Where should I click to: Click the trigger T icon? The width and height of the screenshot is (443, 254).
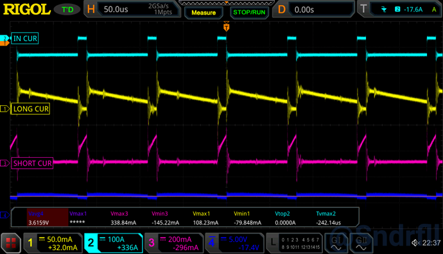pyautogui.click(x=363, y=9)
